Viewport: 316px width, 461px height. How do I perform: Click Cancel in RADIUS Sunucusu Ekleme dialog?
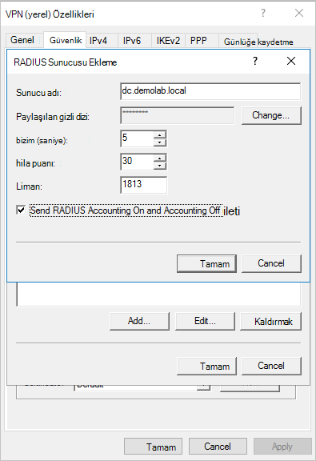[271, 263]
